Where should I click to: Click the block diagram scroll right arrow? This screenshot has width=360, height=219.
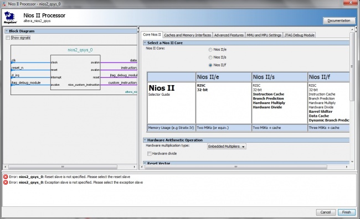pyautogui.click(x=135, y=167)
